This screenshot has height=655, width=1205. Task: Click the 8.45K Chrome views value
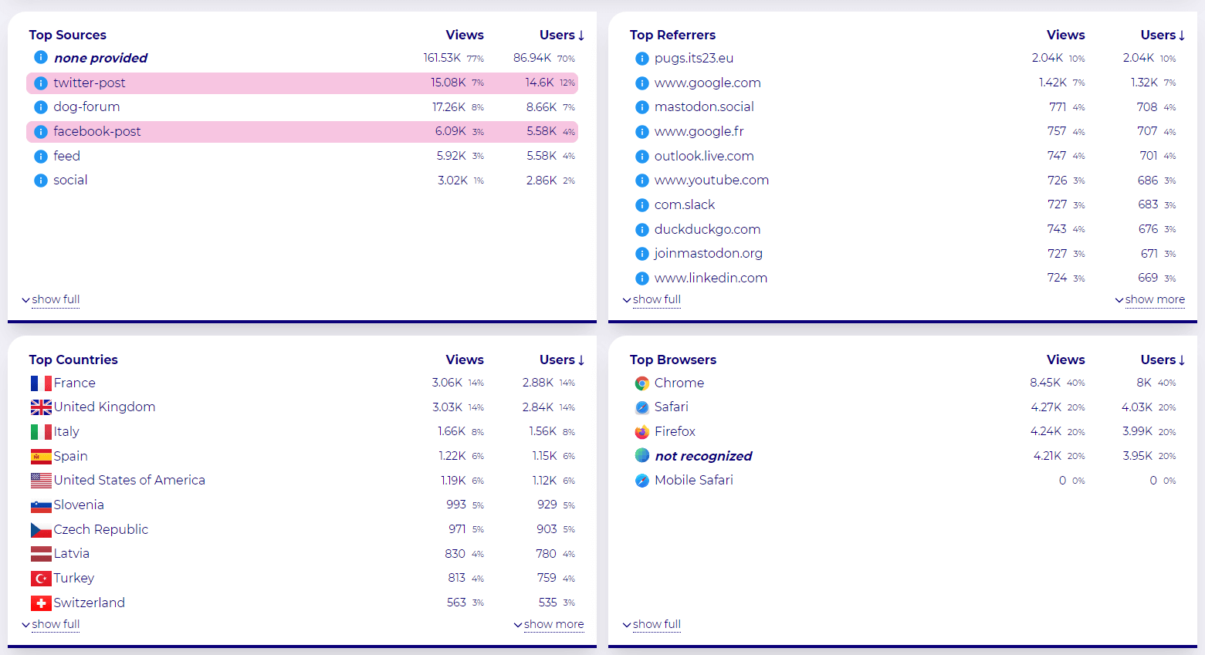pyautogui.click(x=1045, y=383)
